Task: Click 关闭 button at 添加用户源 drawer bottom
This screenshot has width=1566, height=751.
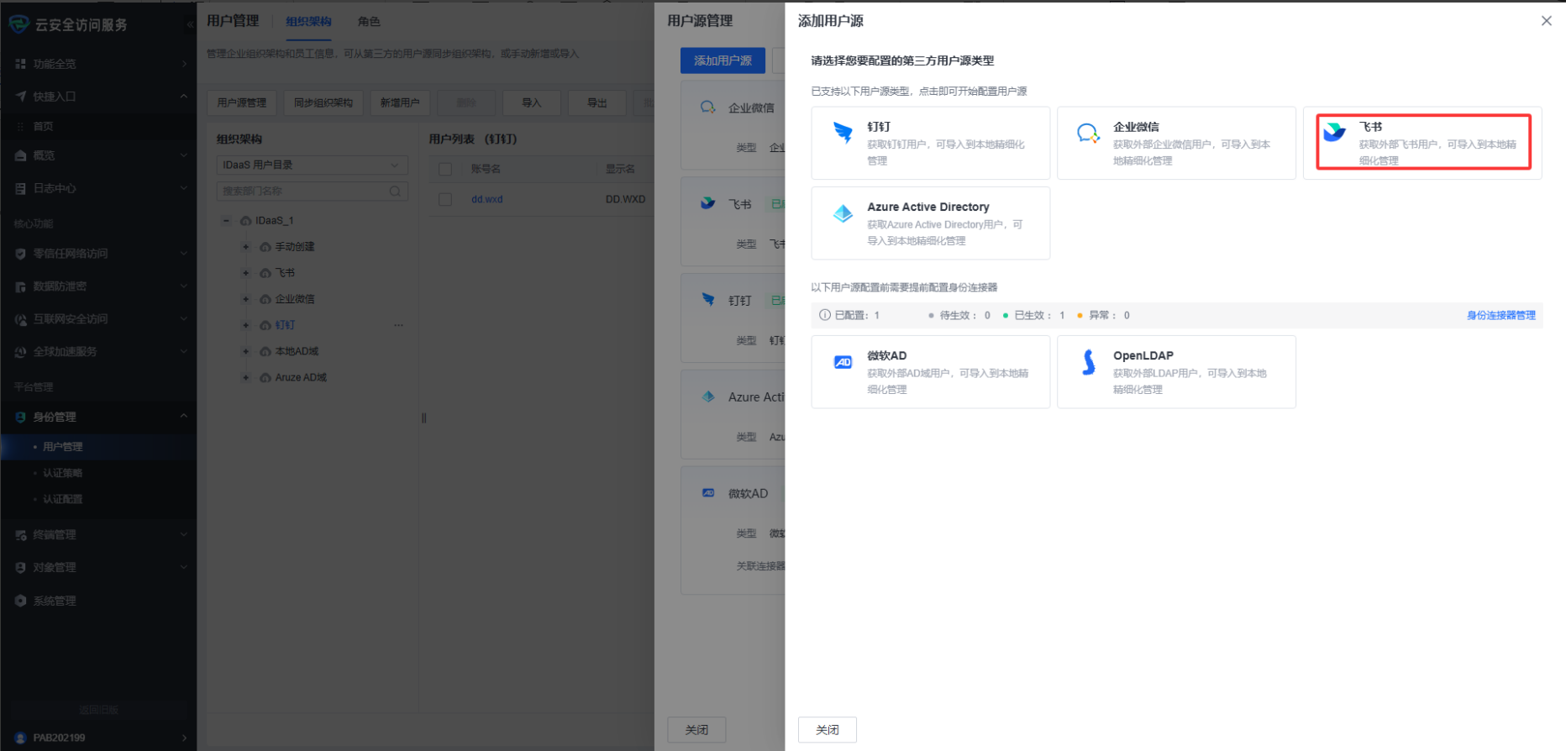Action: 828,730
